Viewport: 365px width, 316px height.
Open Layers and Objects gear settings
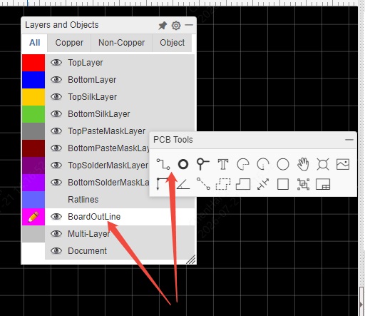pos(176,26)
